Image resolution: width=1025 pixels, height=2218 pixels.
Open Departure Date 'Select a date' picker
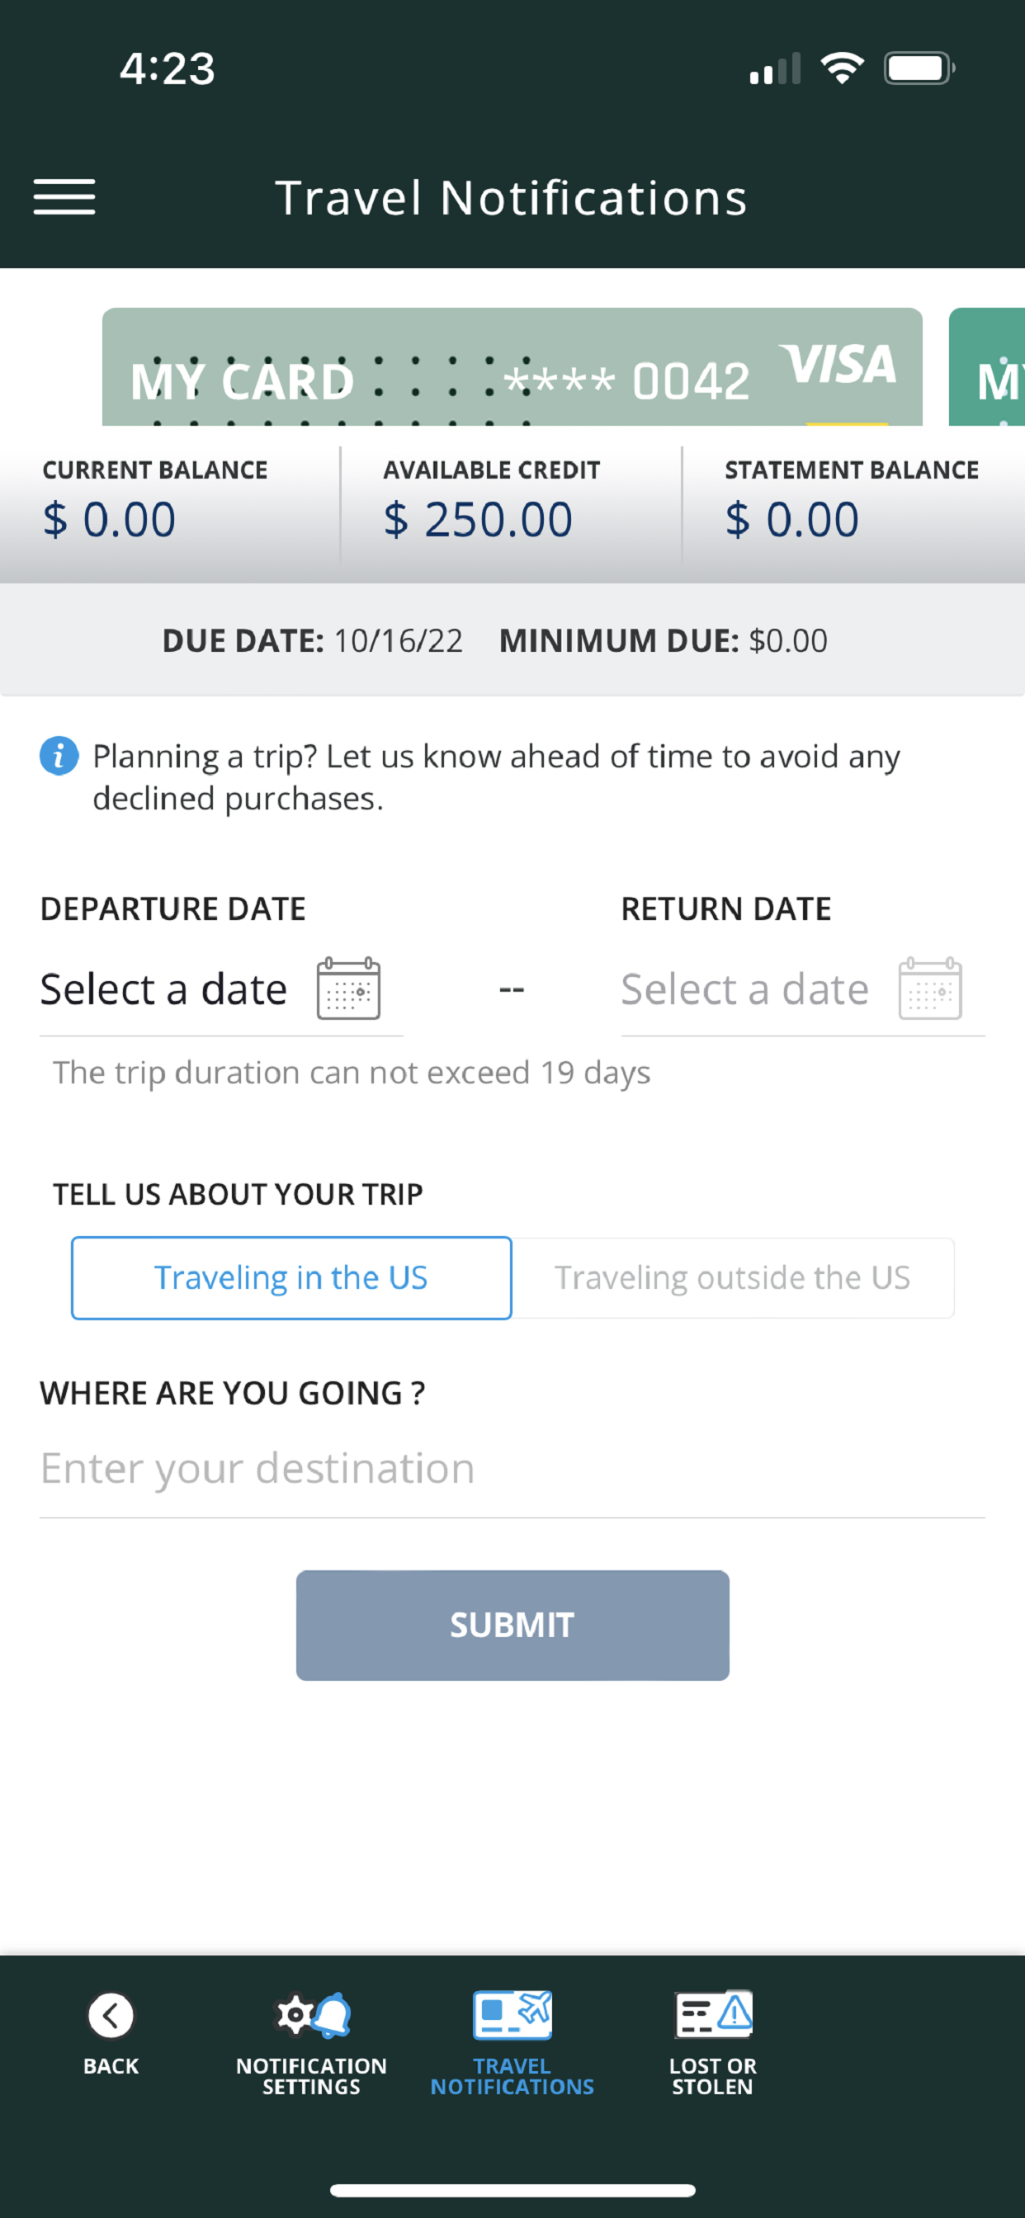pyautogui.click(x=221, y=989)
